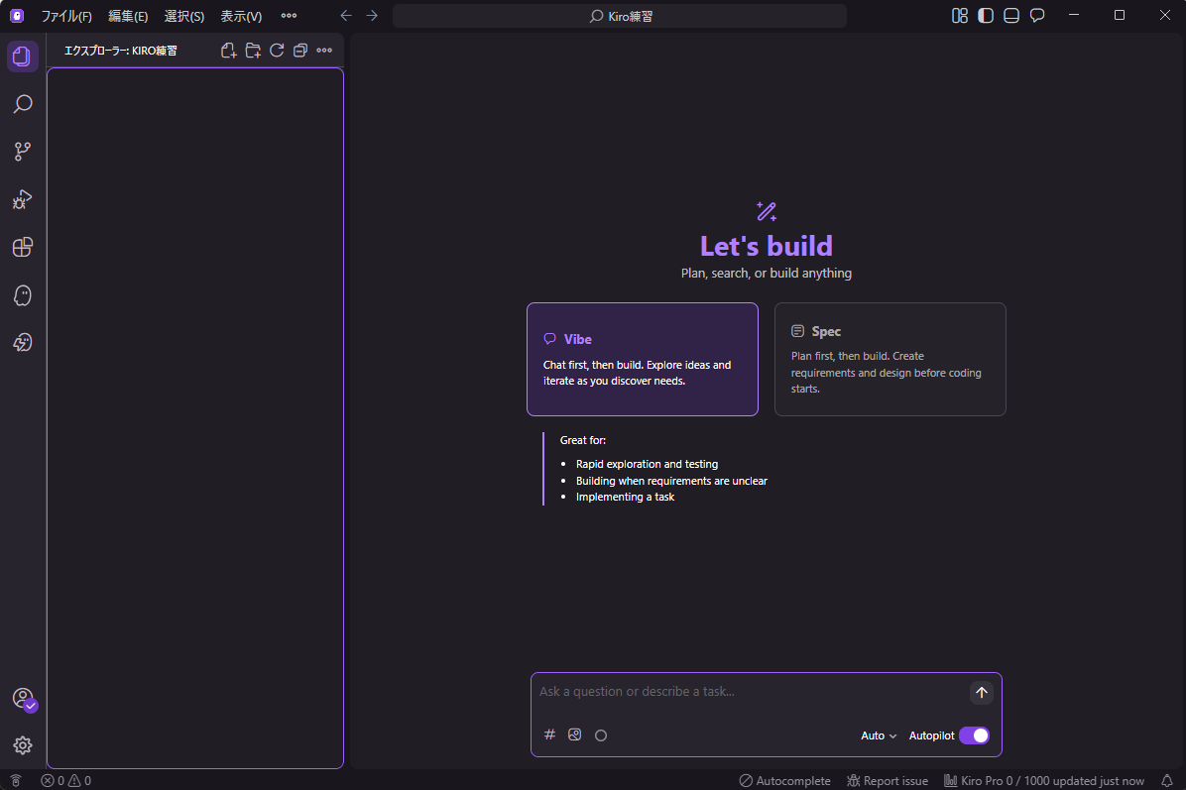Click the Search icon in activity bar
Screen dimensions: 1186x790
(x=23, y=104)
